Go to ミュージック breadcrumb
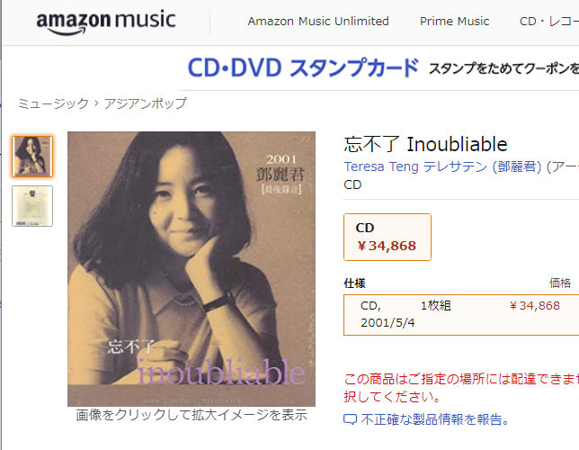Viewport: 579px width, 450px height. tap(53, 103)
